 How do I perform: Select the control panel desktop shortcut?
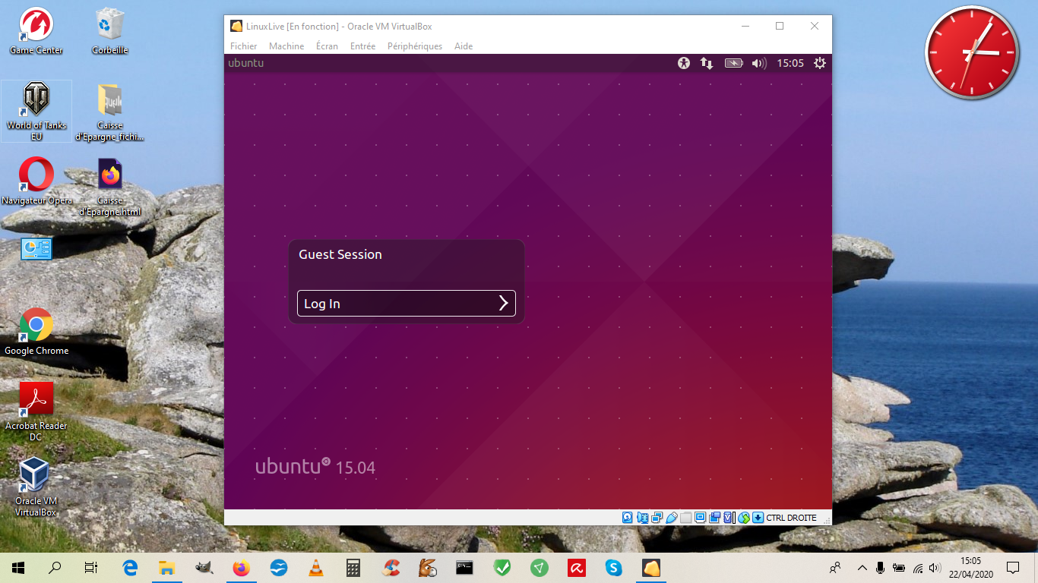[36, 249]
